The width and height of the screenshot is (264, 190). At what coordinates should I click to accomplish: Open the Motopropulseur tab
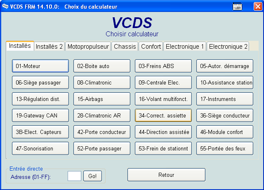[x=88, y=47]
